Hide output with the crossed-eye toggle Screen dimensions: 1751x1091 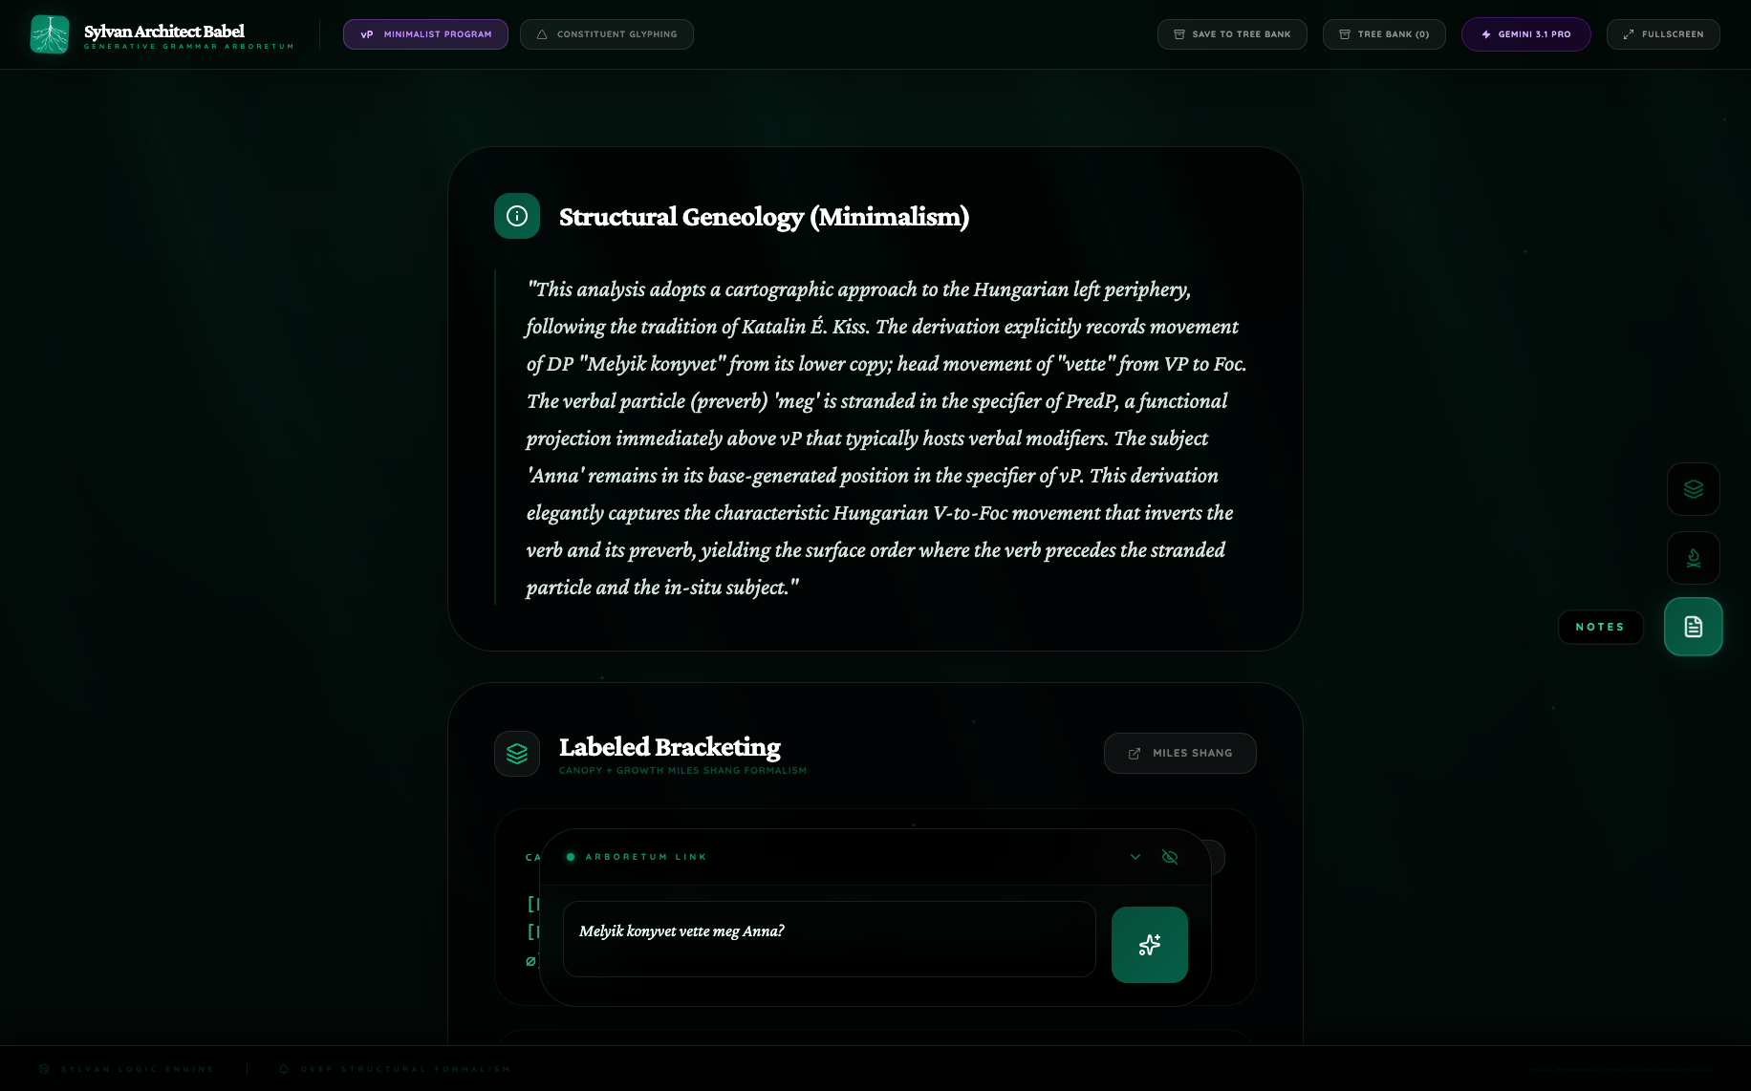point(1170,857)
